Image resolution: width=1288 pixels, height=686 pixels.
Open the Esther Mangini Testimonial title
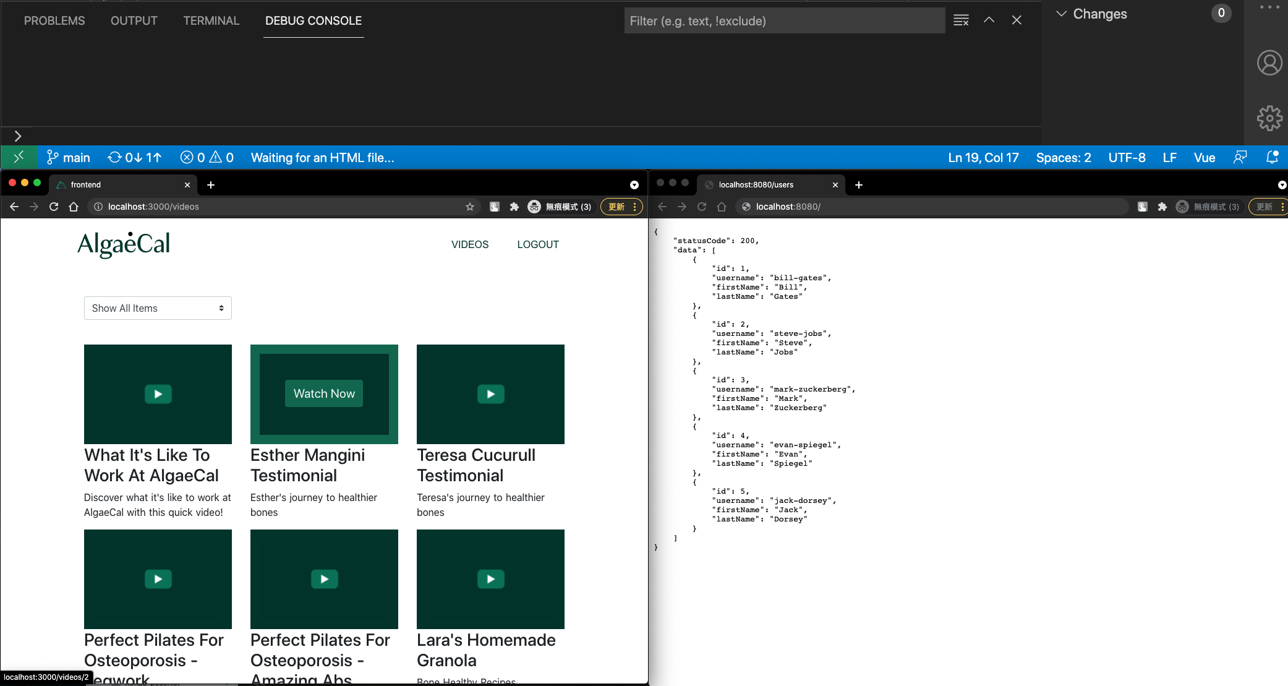pos(308,465)
